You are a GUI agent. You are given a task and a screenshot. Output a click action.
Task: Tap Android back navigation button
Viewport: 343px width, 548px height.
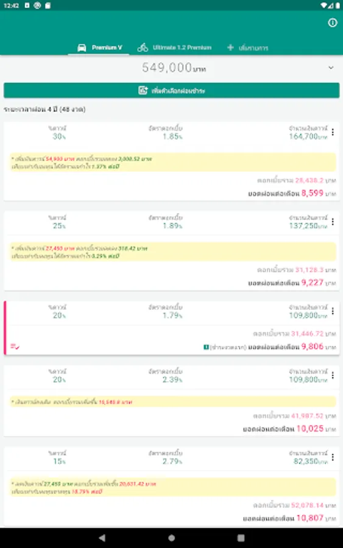pos(102,538)
